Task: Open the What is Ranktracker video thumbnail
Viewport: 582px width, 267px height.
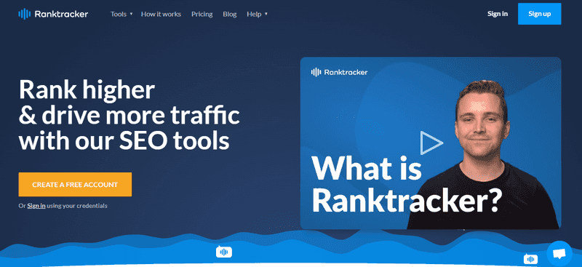Action: pyautogui.click(x=431, y=143)
